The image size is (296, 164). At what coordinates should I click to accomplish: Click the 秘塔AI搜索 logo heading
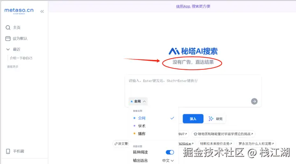pos(193,51)
